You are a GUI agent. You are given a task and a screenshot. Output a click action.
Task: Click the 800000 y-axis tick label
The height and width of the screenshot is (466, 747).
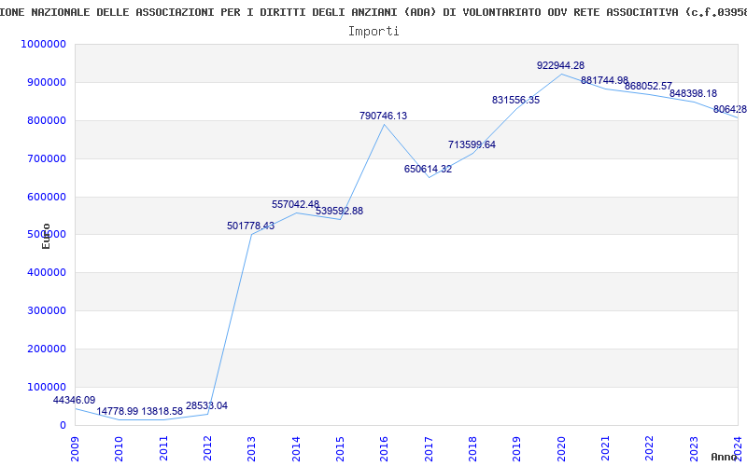(x=46, y=120)
